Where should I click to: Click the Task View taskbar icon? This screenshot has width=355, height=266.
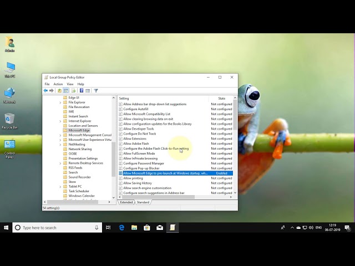108,228
